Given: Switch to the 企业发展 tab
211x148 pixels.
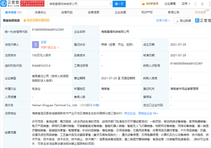Looking at the screenshot, I should [120, 12].
